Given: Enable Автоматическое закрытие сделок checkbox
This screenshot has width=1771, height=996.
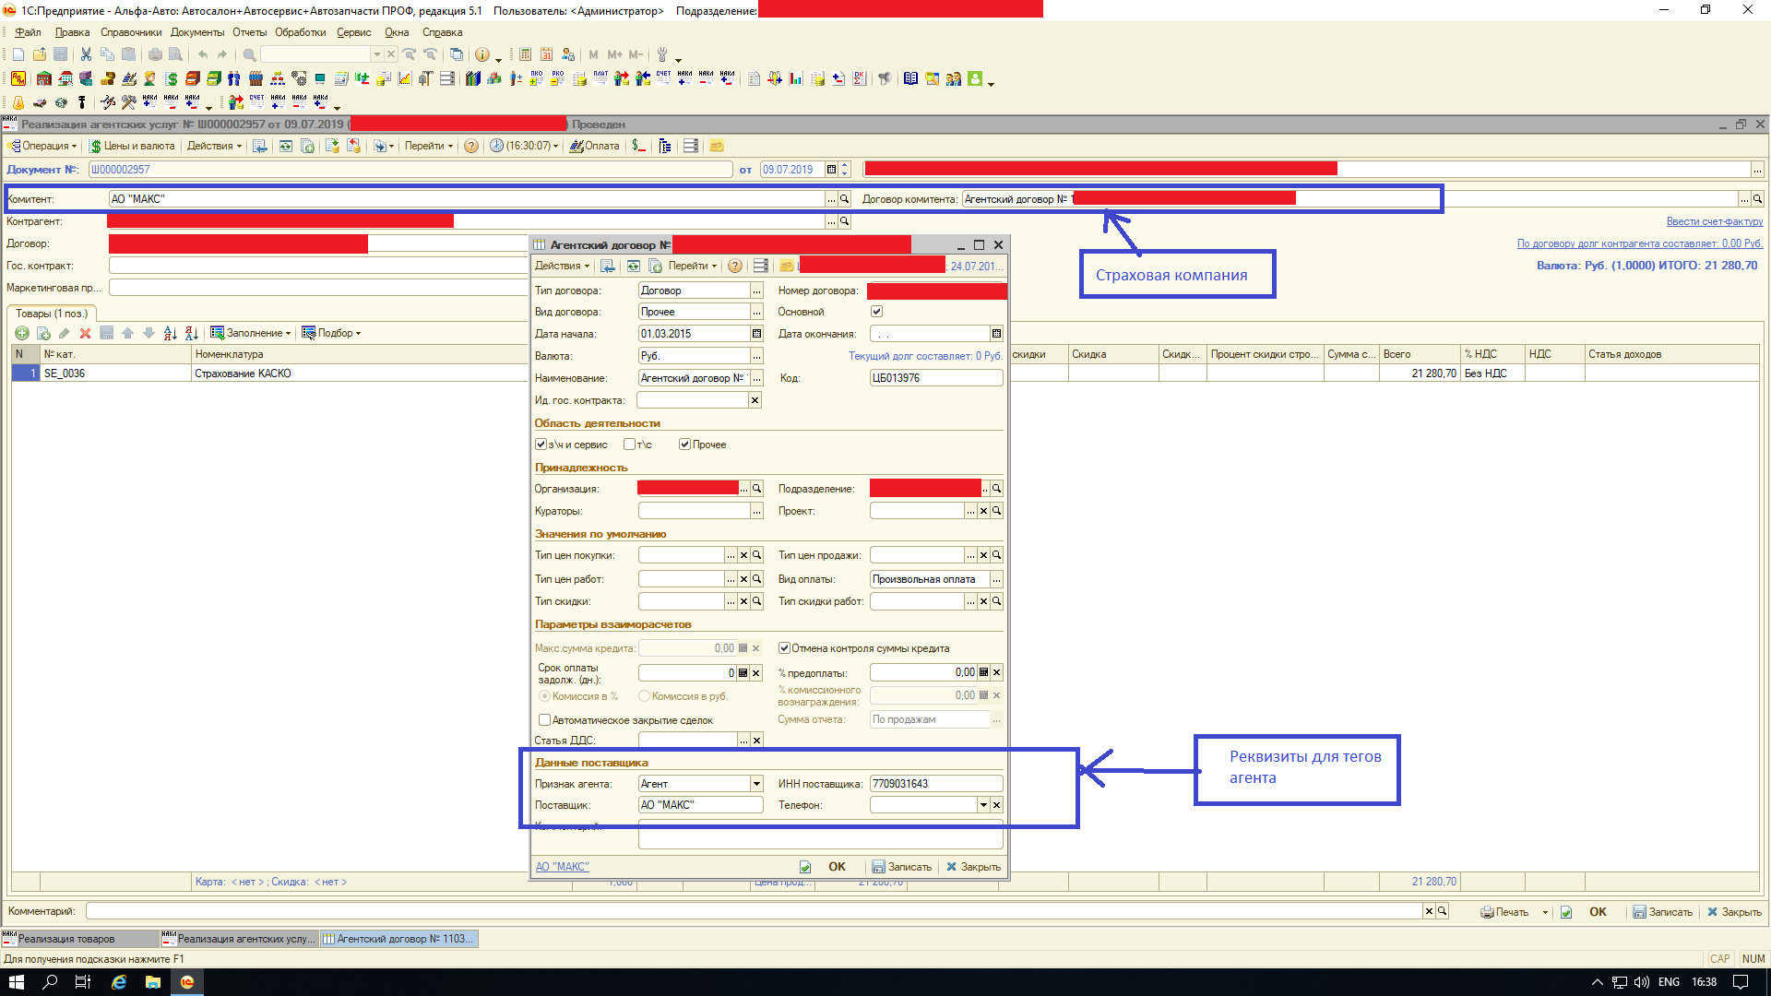Looking at the screenshot, I should [x=544, y=720].
